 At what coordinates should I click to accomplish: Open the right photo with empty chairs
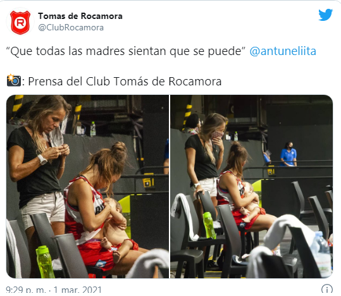coord(252,187)
